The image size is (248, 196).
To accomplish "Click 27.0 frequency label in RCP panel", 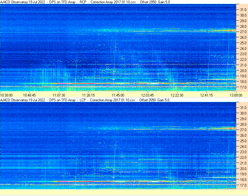I will click(243, 32).
